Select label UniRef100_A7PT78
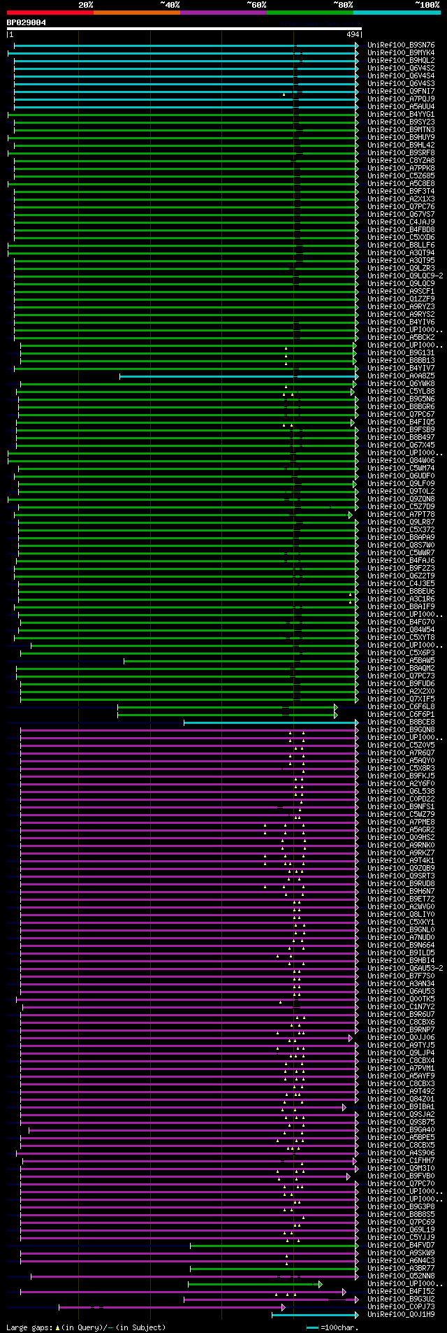The width and height of the screenshot is (447, 1333). pos(401,515)
